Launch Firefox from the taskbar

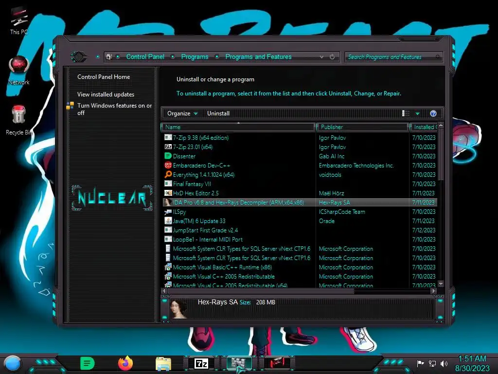[125, 363]
